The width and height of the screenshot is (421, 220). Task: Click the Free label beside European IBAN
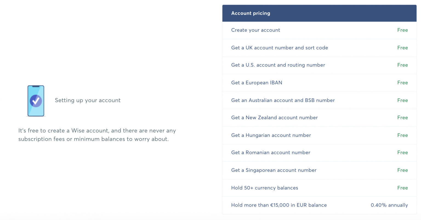(403, 83)
